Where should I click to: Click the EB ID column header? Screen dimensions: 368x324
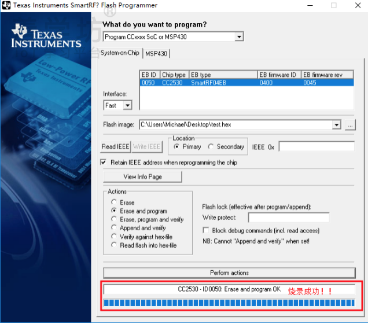(150, 75)
